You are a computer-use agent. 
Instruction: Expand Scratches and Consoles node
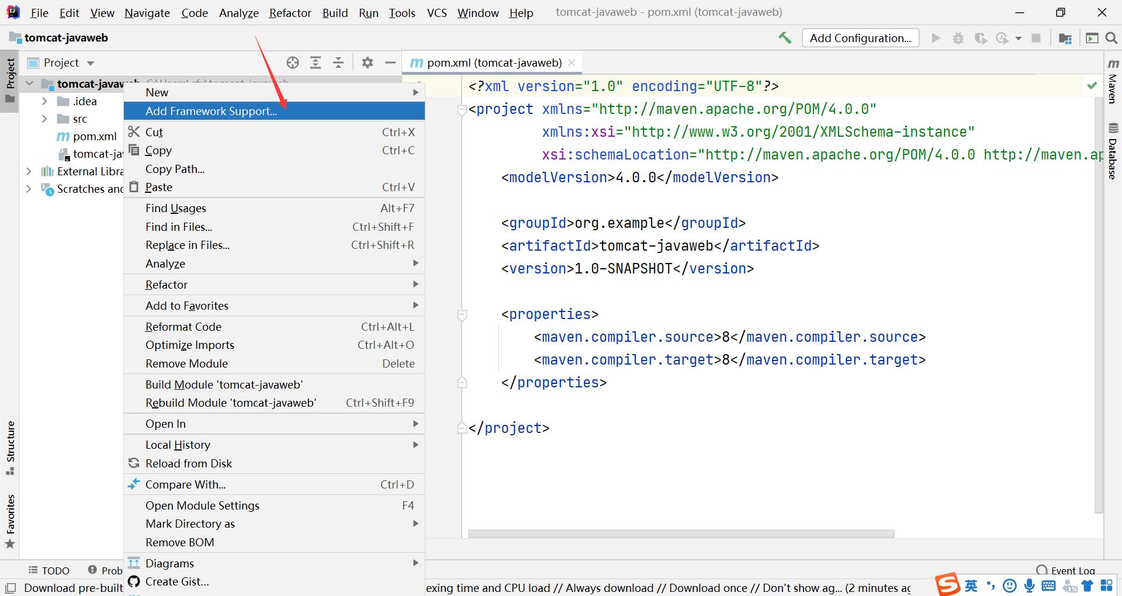(x=29, y=189)
